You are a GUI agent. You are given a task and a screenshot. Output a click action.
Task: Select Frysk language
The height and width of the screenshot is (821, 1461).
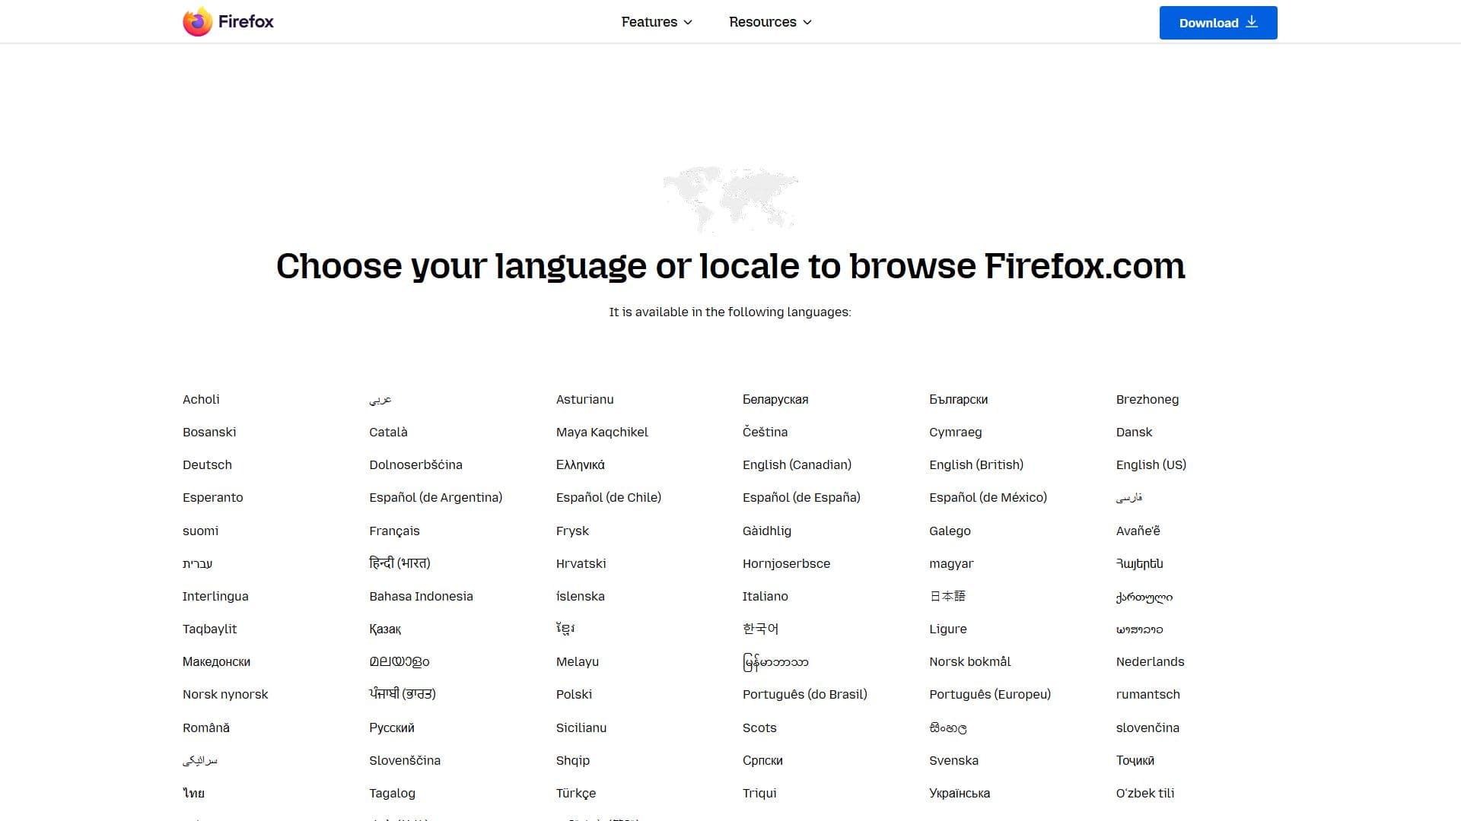[572, 531]
